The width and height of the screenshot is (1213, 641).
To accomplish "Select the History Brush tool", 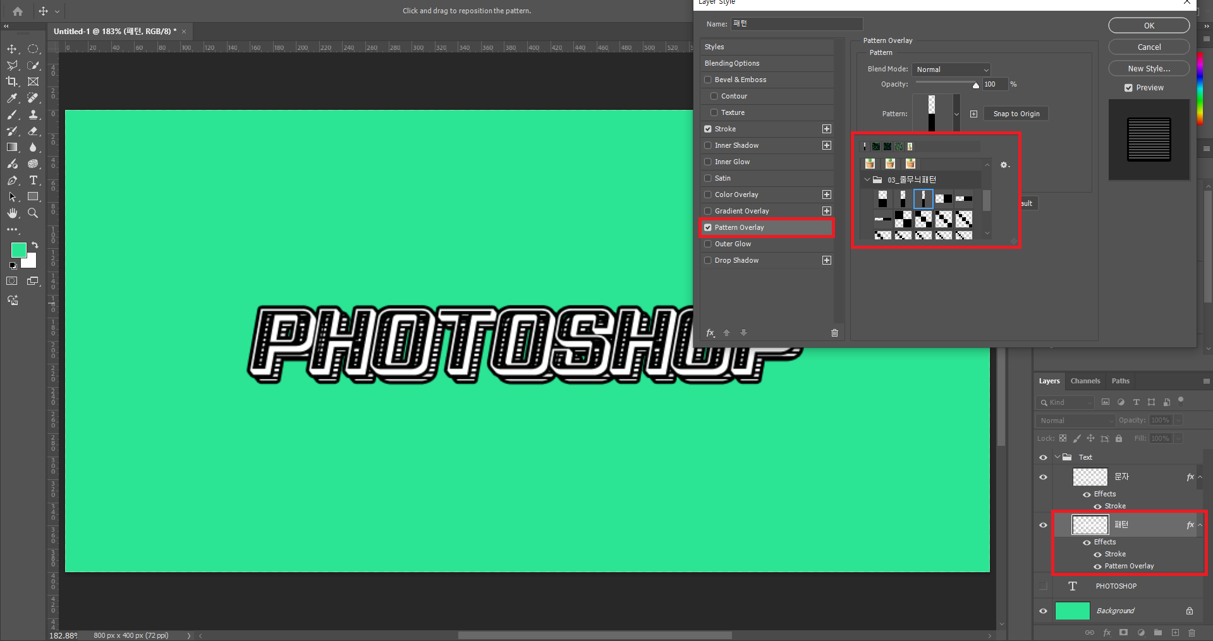I will pos(12,131).
